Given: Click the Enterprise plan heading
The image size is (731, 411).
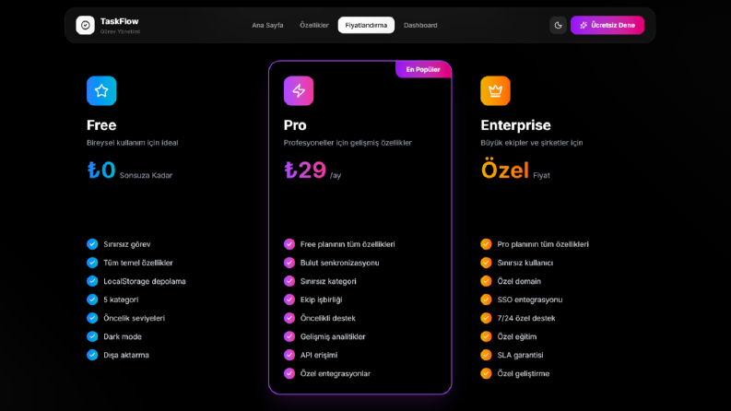Looking at the screenshot, I should pyautogui.click(x=515, y=125).
